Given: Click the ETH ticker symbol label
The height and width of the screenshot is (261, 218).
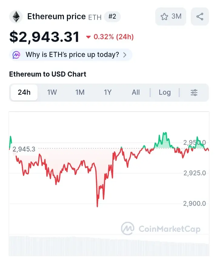Looking at the screenshot, I should pyautogui.click(x=95, y=17).
